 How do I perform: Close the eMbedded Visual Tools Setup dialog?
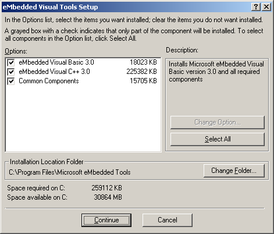pyautogui.click(x=266, y=7)
